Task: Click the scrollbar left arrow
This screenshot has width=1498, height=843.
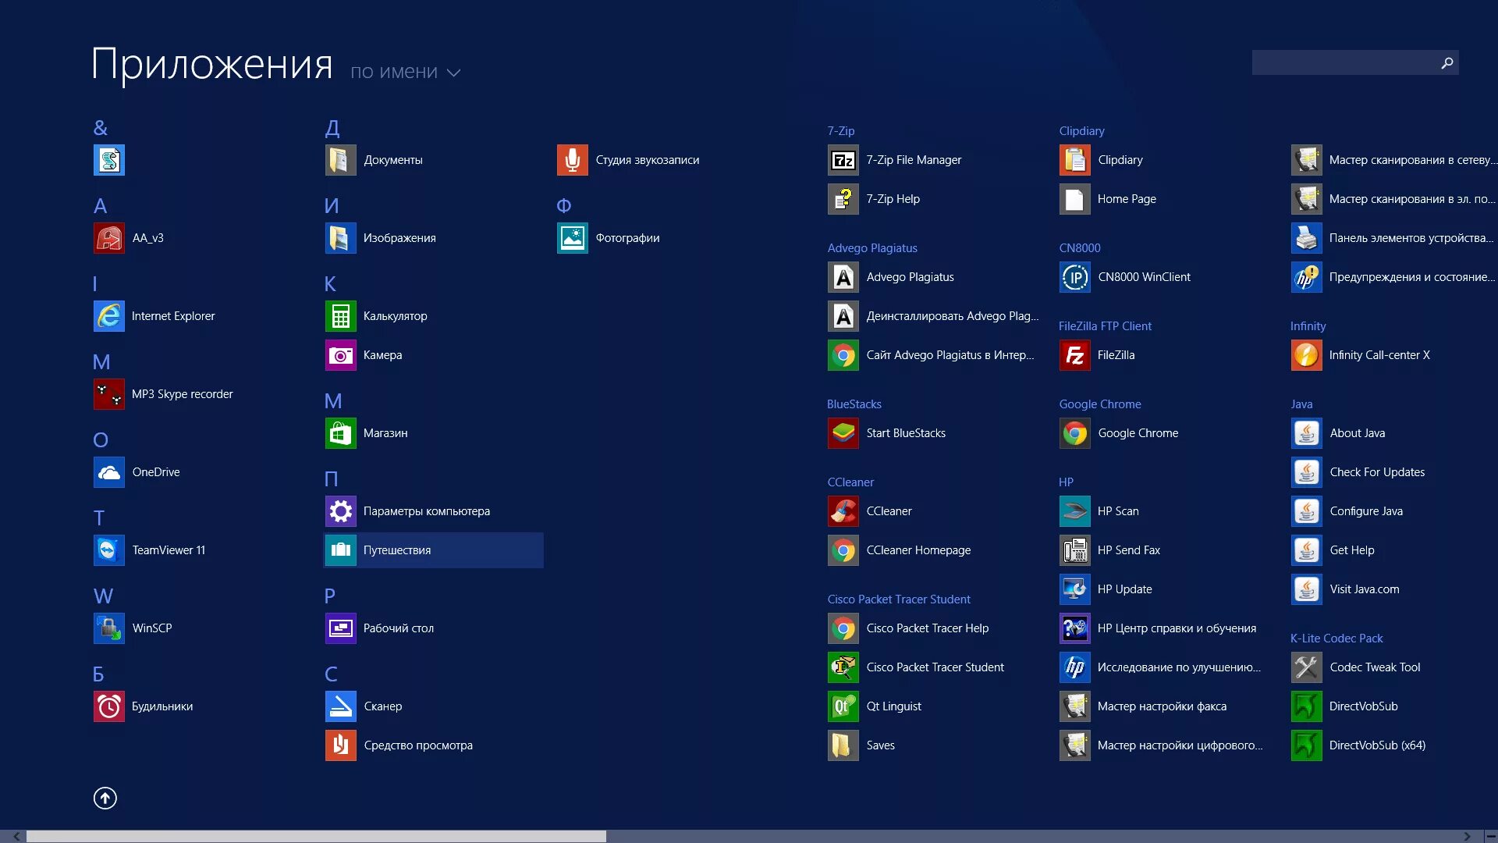Action: (x=16, y=836)
